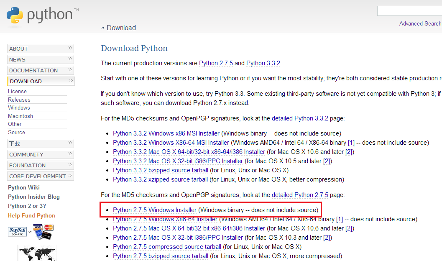
Task: Visit the Python Insider Blog link
Action: [34, 197]
